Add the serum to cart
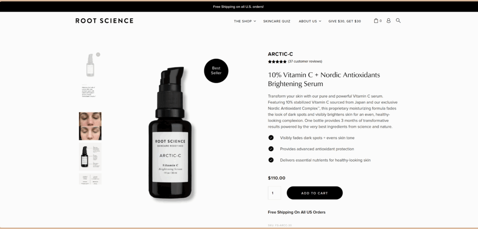Image resolution: width=478 pixels, height=229 pixels. point(315,193)
